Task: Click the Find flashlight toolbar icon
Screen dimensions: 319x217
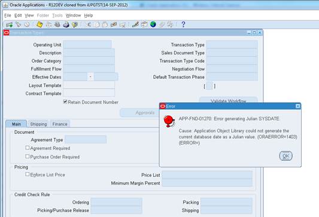Action: 19,25
